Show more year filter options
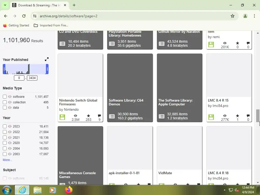This screenshot has width=260, height=195. pos(7,160)
